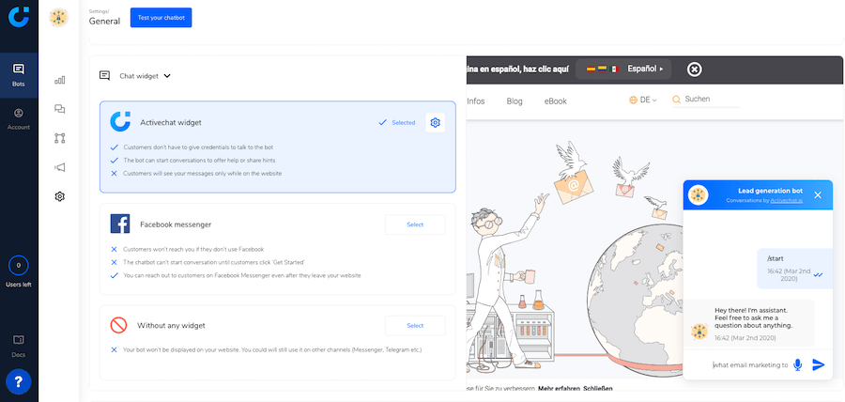Click the chat message input field

point(750,364)
